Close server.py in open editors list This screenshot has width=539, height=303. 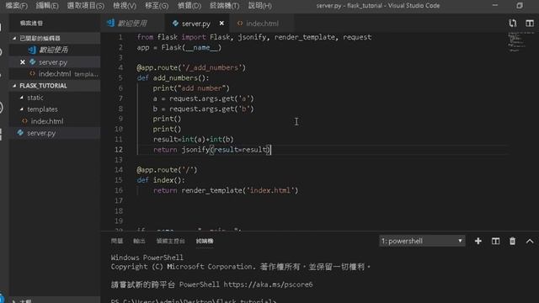tap(23, 62)
